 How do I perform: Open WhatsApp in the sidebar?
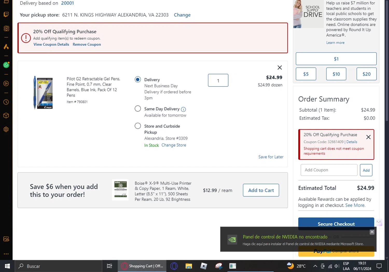click(6, 65)
